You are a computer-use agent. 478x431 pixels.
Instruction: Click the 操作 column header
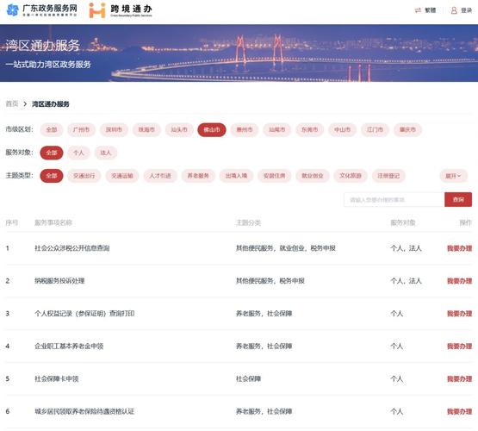(465, 222)
